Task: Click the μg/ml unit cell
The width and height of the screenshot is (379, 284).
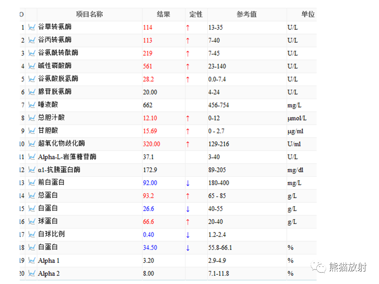Action: point(295,131)
